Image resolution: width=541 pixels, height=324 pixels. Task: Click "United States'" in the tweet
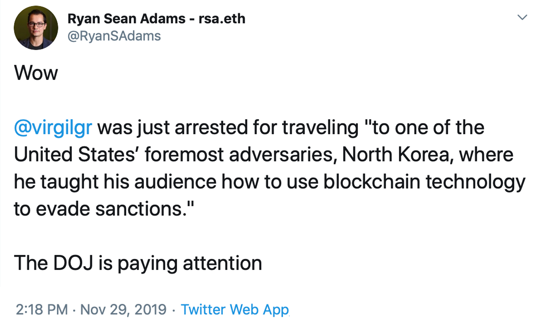tap(76, 155)
